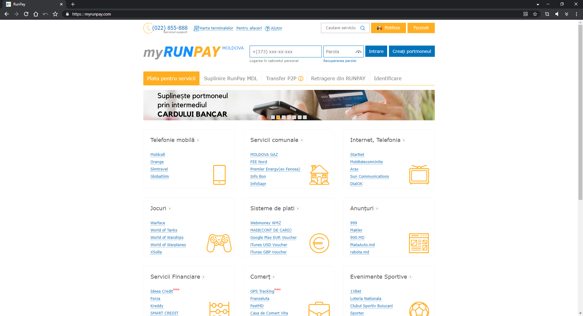Select Moldova country button
The width and height of the screenshot is (583, 316).
point(388,28)
